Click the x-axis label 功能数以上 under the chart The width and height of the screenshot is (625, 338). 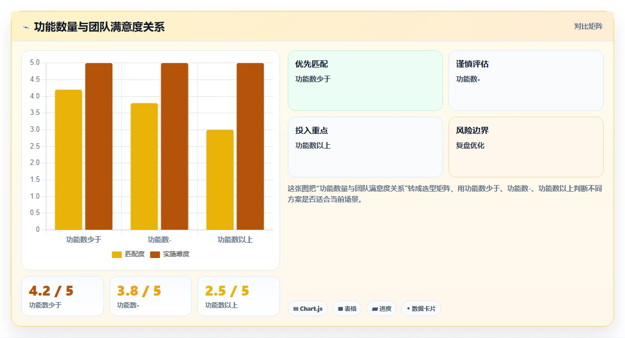coord(235,239)
